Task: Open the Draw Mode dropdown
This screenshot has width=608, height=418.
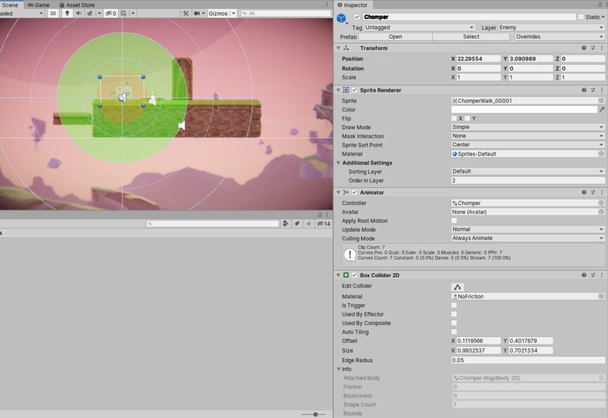Action: 528,127
